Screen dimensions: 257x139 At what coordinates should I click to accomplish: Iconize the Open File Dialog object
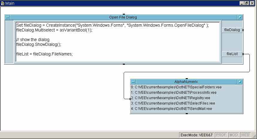point(240,17)
